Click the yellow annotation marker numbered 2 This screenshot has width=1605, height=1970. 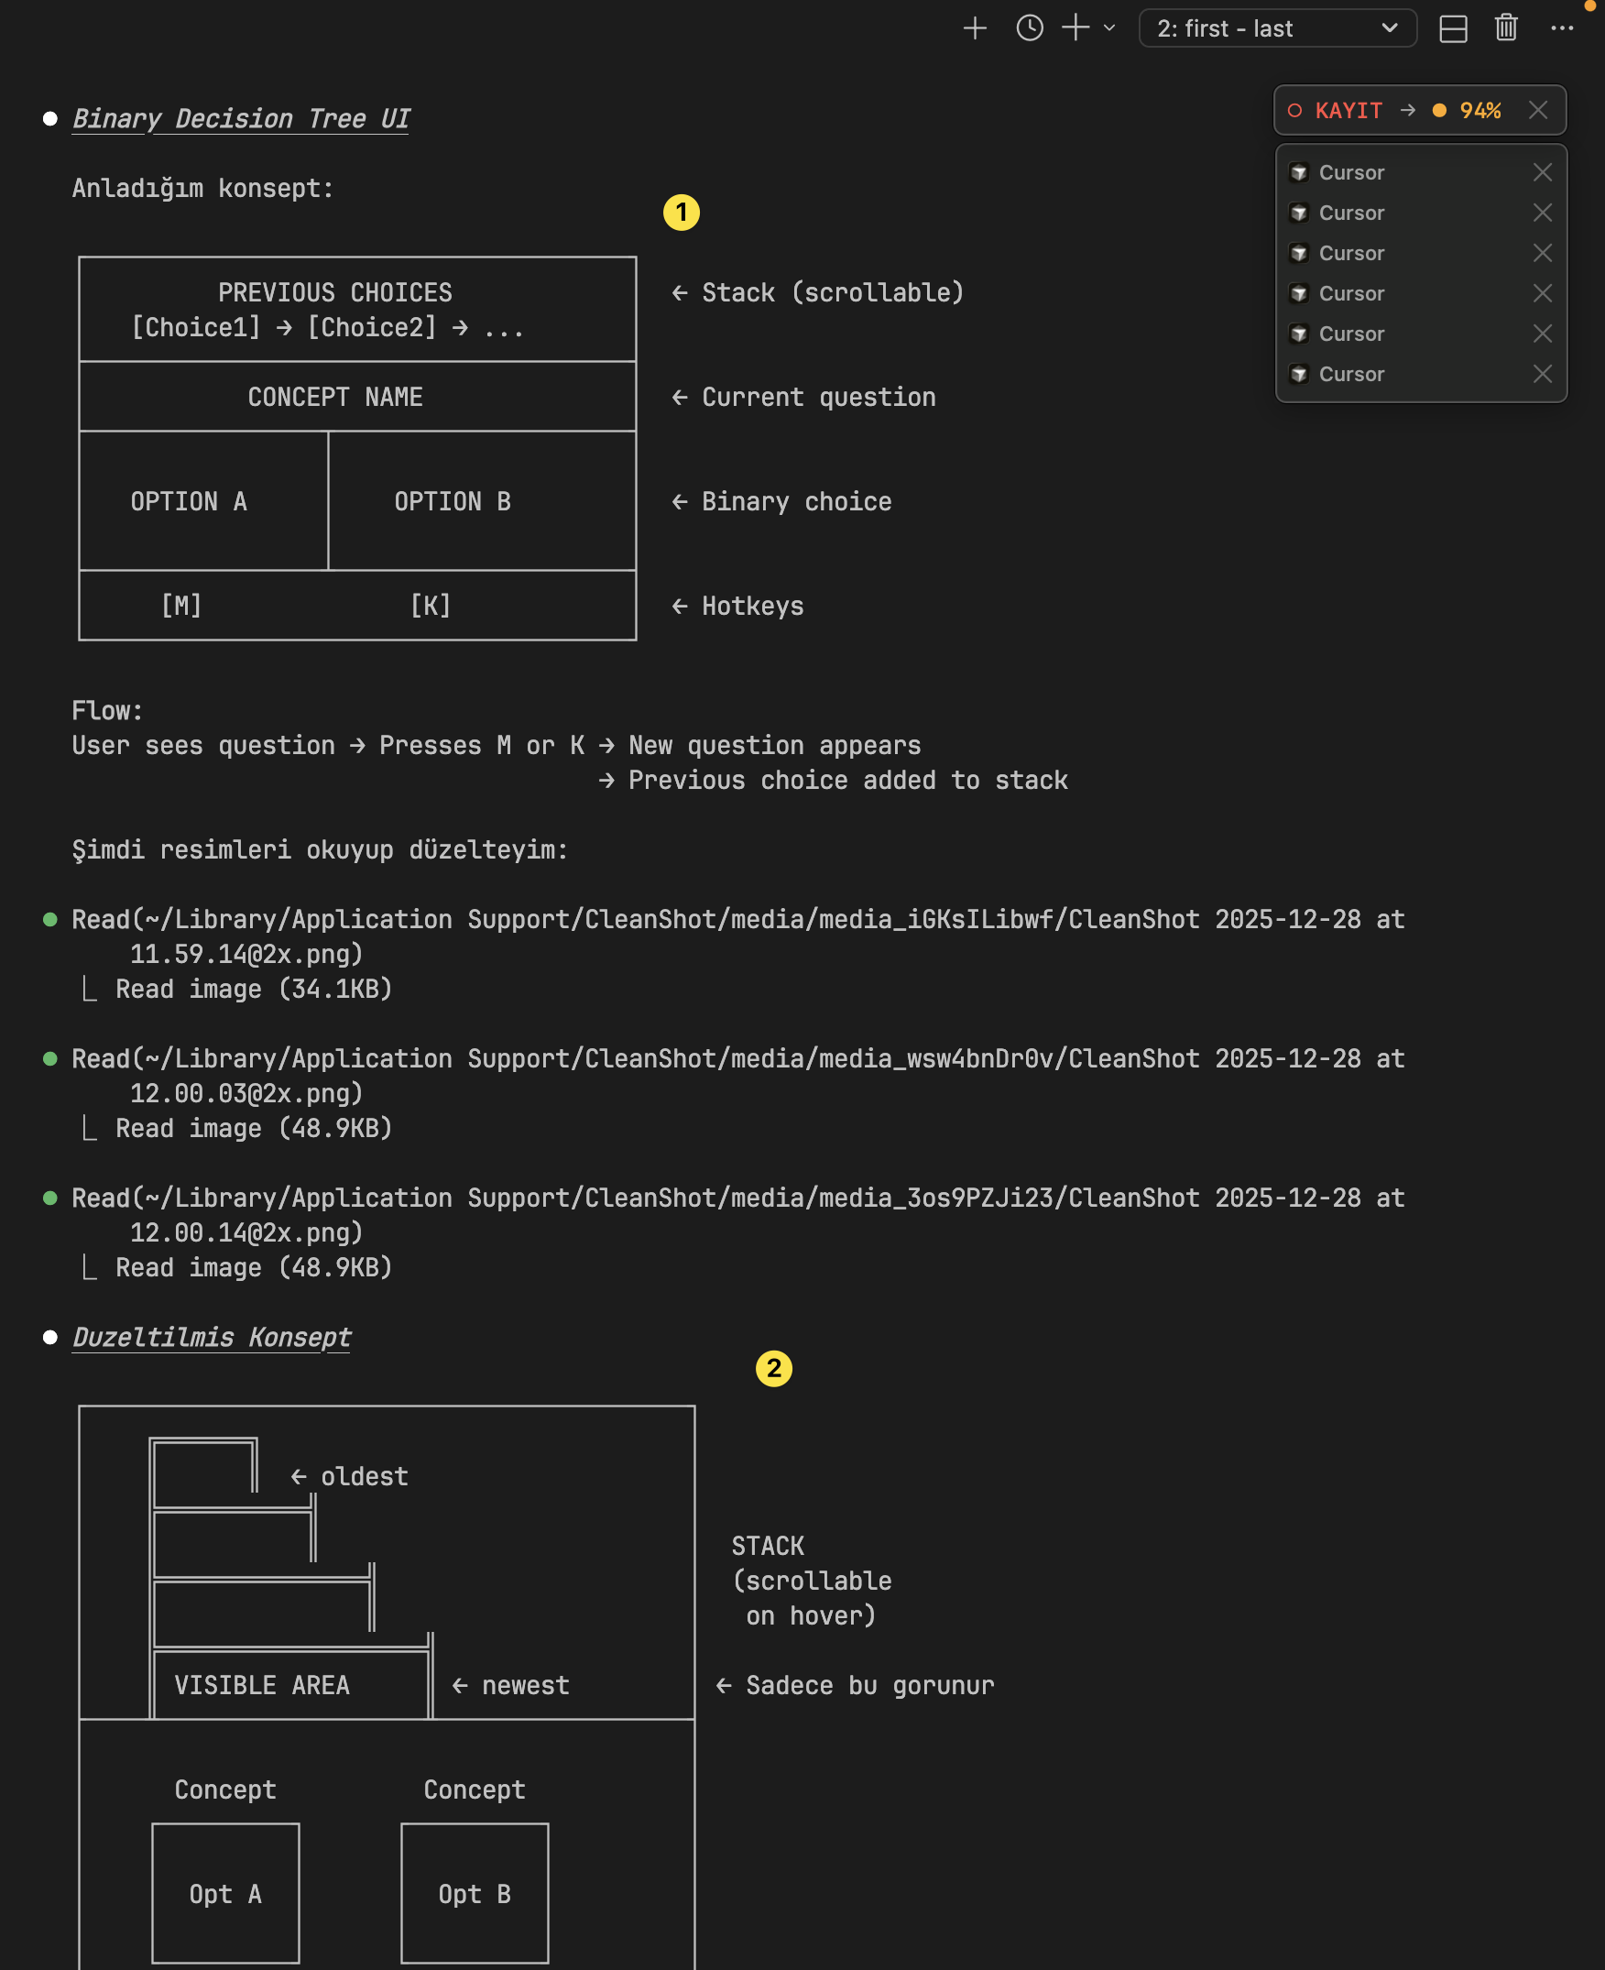(774, 1368)
